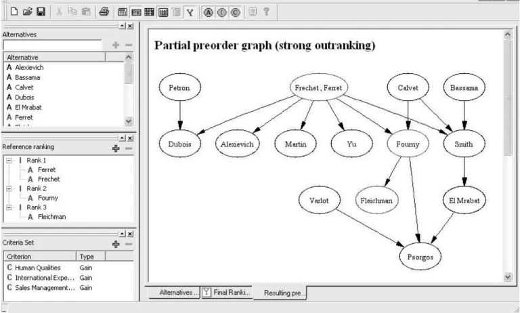Screen dimensions: 522x313
Task: Collapse the Rank 1 tree node
Action: coord(9,161)
